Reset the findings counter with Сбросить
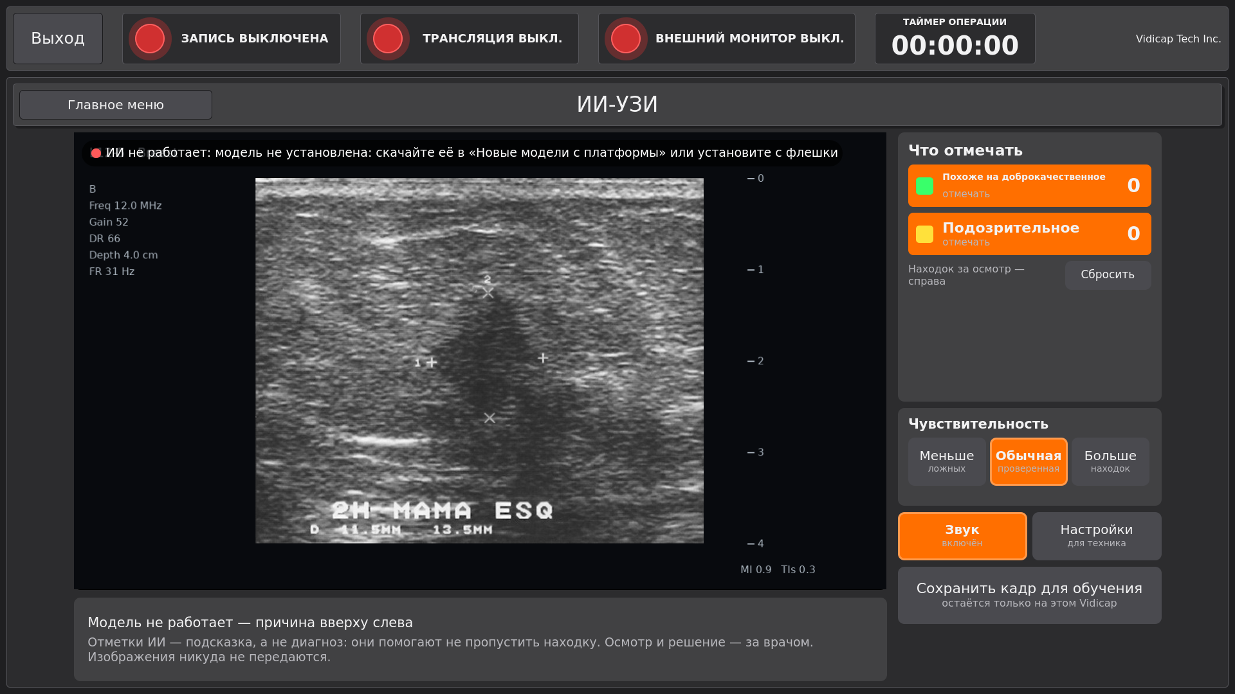Viewport: 1235px width, 694px height. tap(1108, 275)
